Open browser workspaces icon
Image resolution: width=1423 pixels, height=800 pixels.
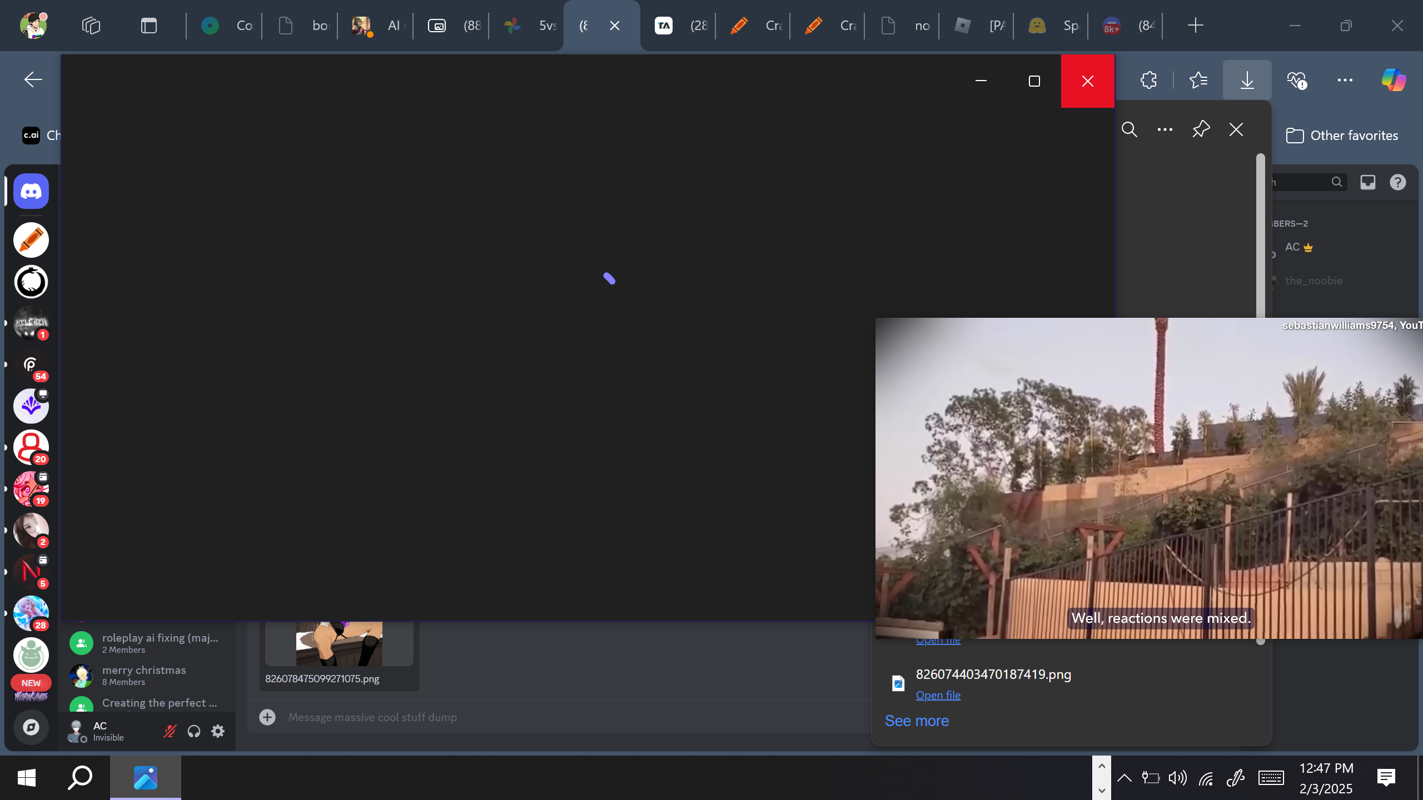tap(91, 26)
